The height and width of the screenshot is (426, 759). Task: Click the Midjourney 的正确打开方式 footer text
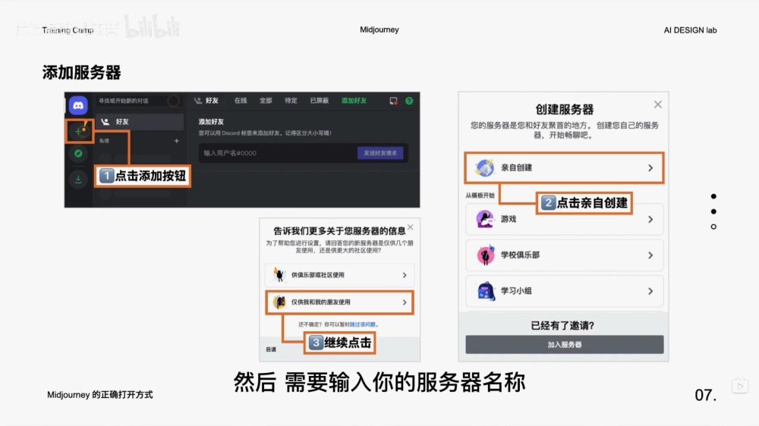coord(99,395)
